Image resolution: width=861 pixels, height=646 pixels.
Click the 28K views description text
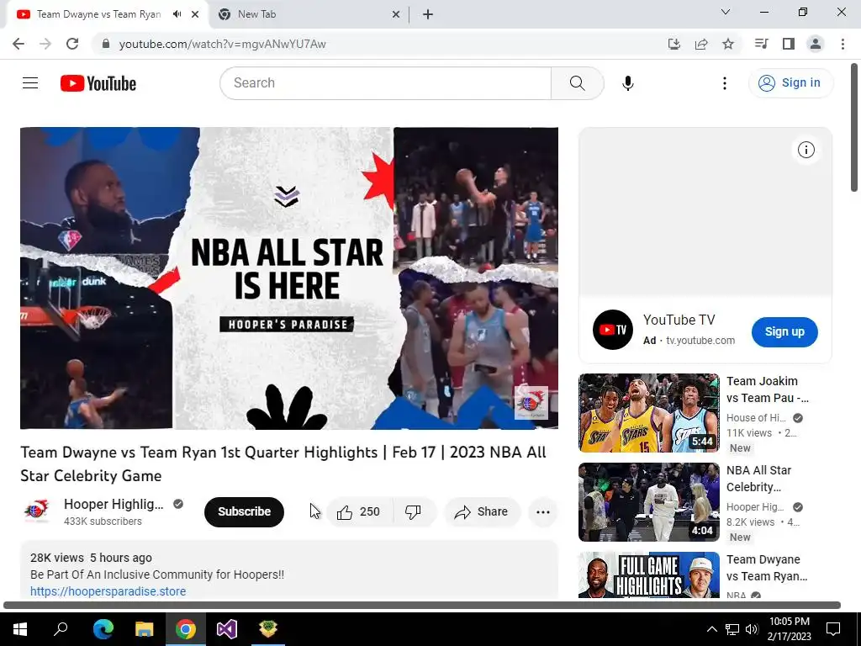(57, 559)
